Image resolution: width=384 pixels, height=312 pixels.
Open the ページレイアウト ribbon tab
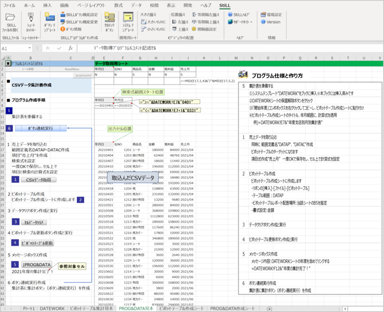click(x=91, y=5)
